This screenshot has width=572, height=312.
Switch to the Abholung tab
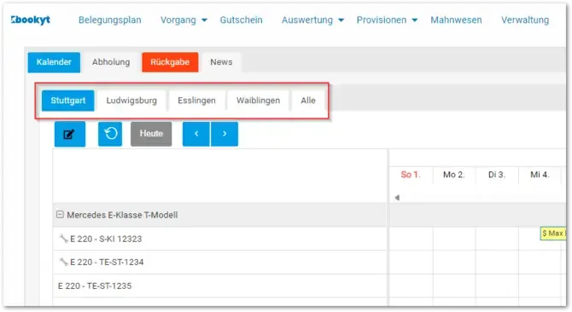[111, 62]
